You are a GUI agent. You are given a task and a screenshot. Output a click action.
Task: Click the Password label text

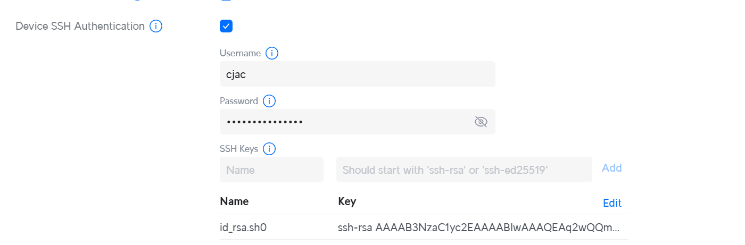(x=239, y=101)
